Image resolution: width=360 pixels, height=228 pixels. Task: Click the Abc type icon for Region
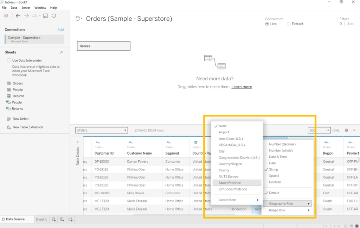327,142
